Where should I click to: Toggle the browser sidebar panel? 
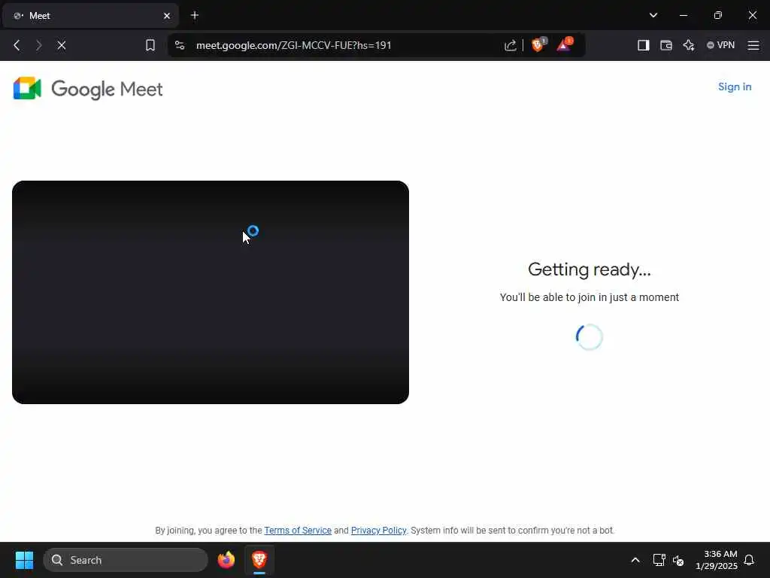(x=644, y=45)
